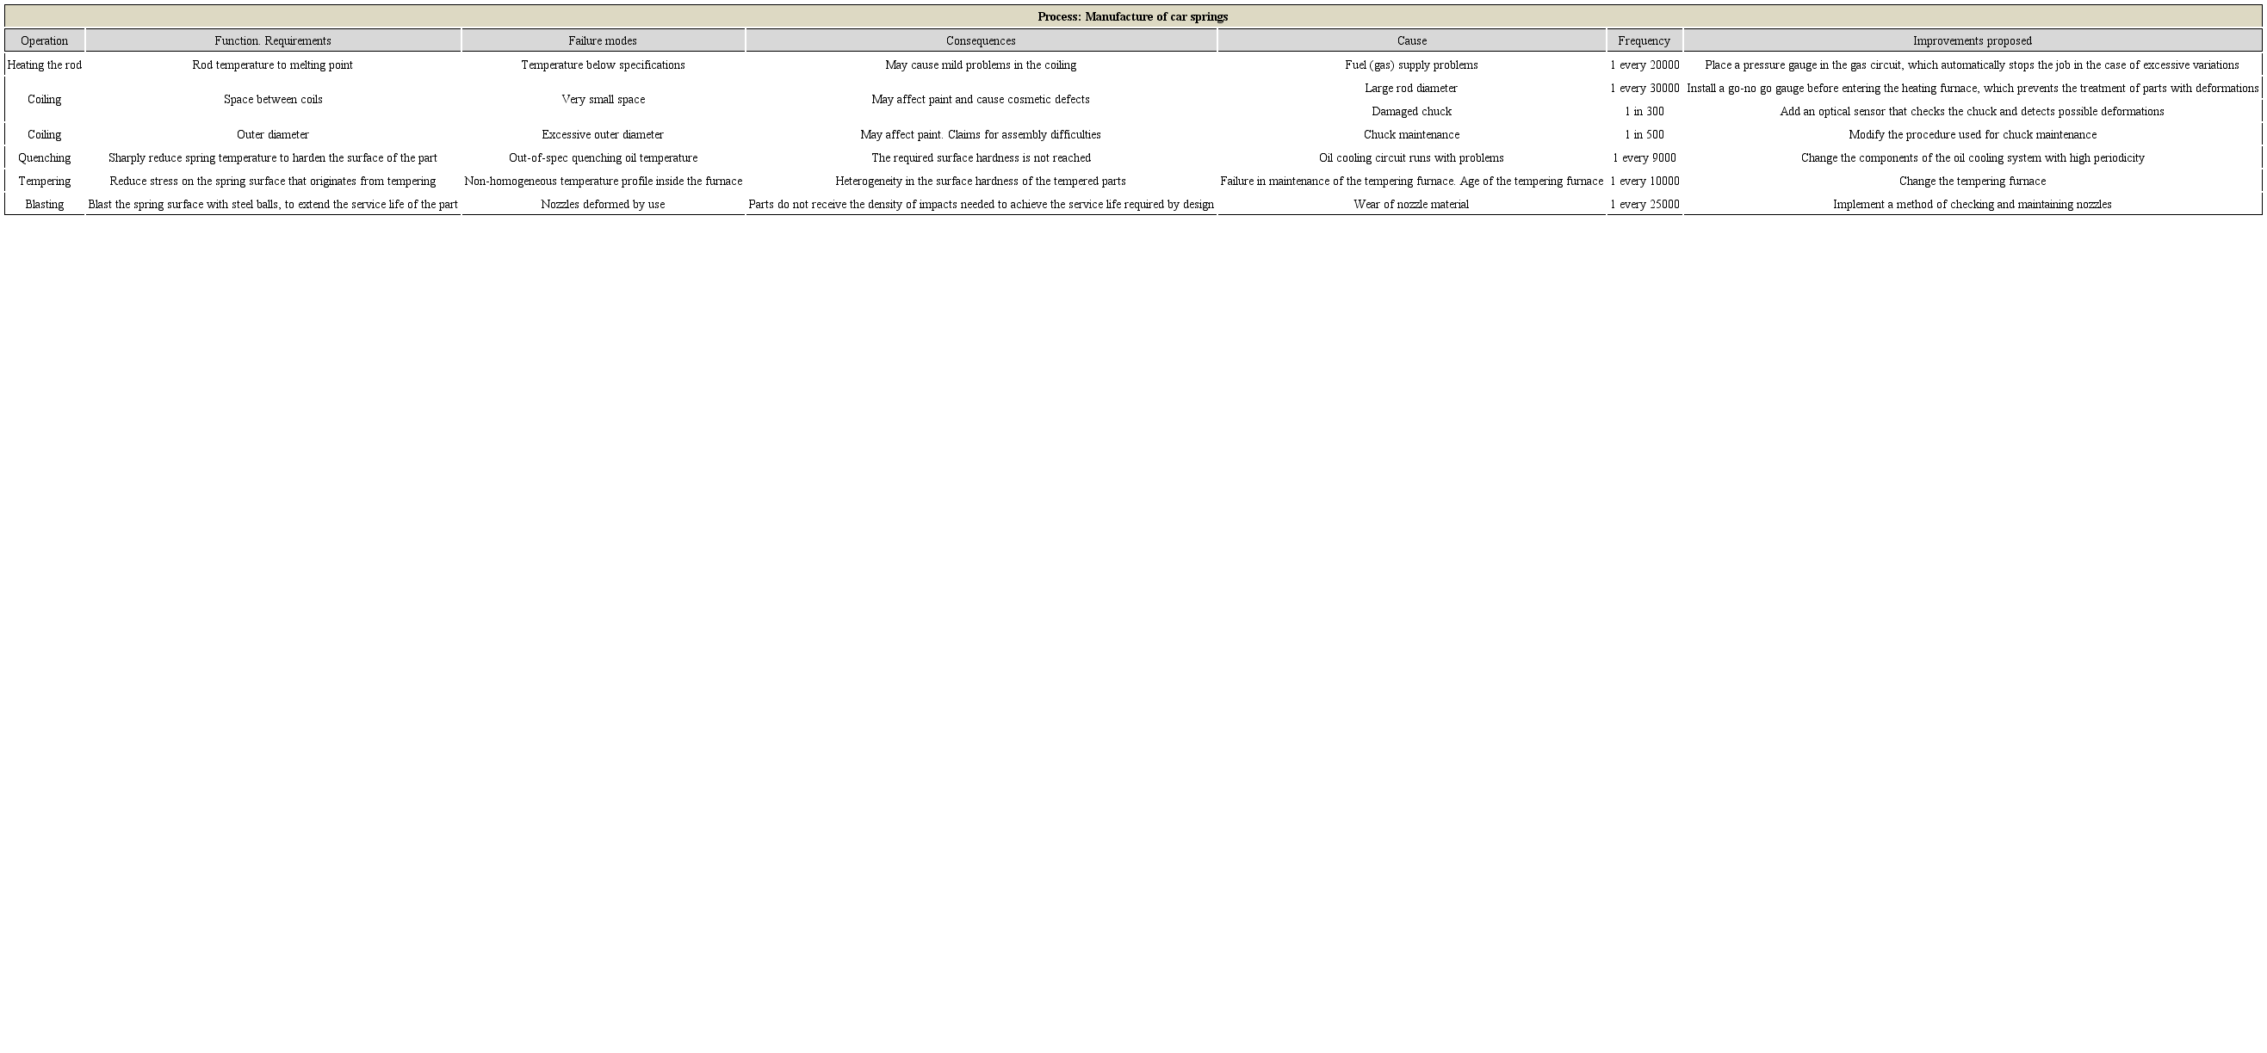Screen dimensions: 2267x1053
Task: Click the Improvements proposed column header
Action: click(1973, 40)
